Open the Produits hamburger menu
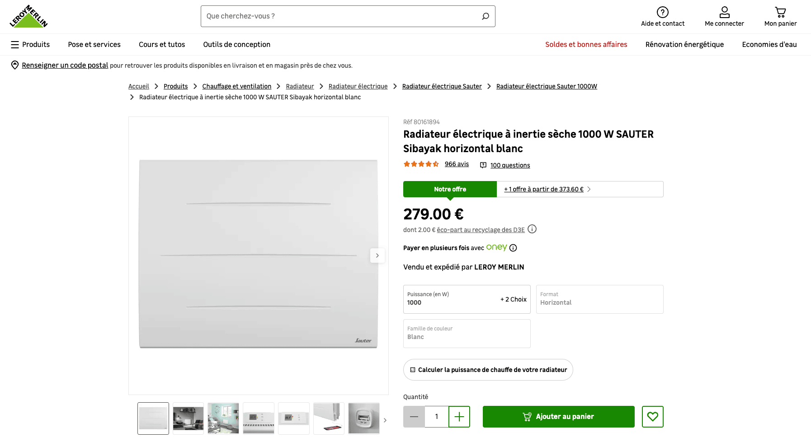The height and width of the screenshot is (437, 811). tap(15, 45)
